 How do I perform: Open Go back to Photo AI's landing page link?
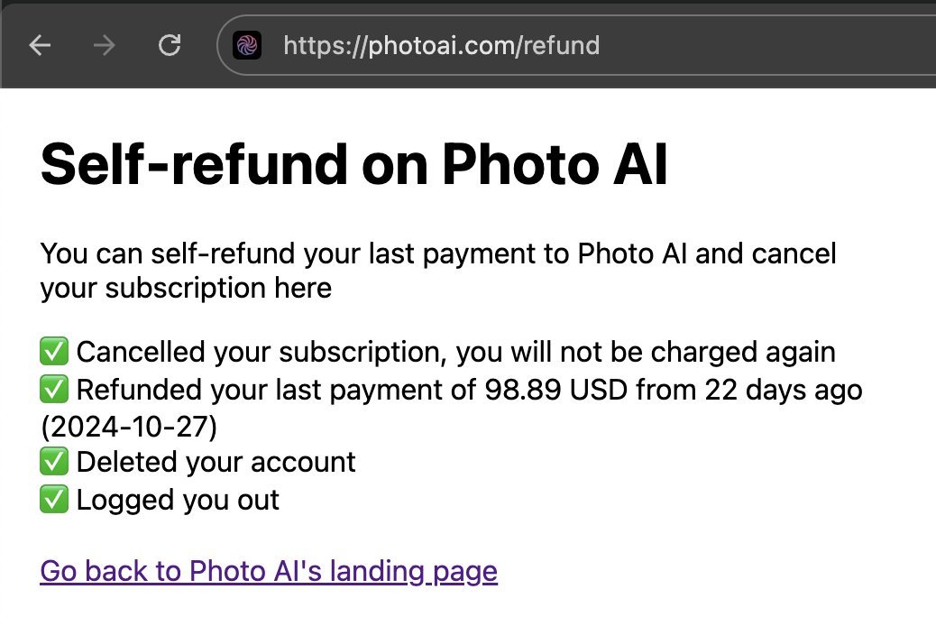pyautogui.click(x=269, y=571)
